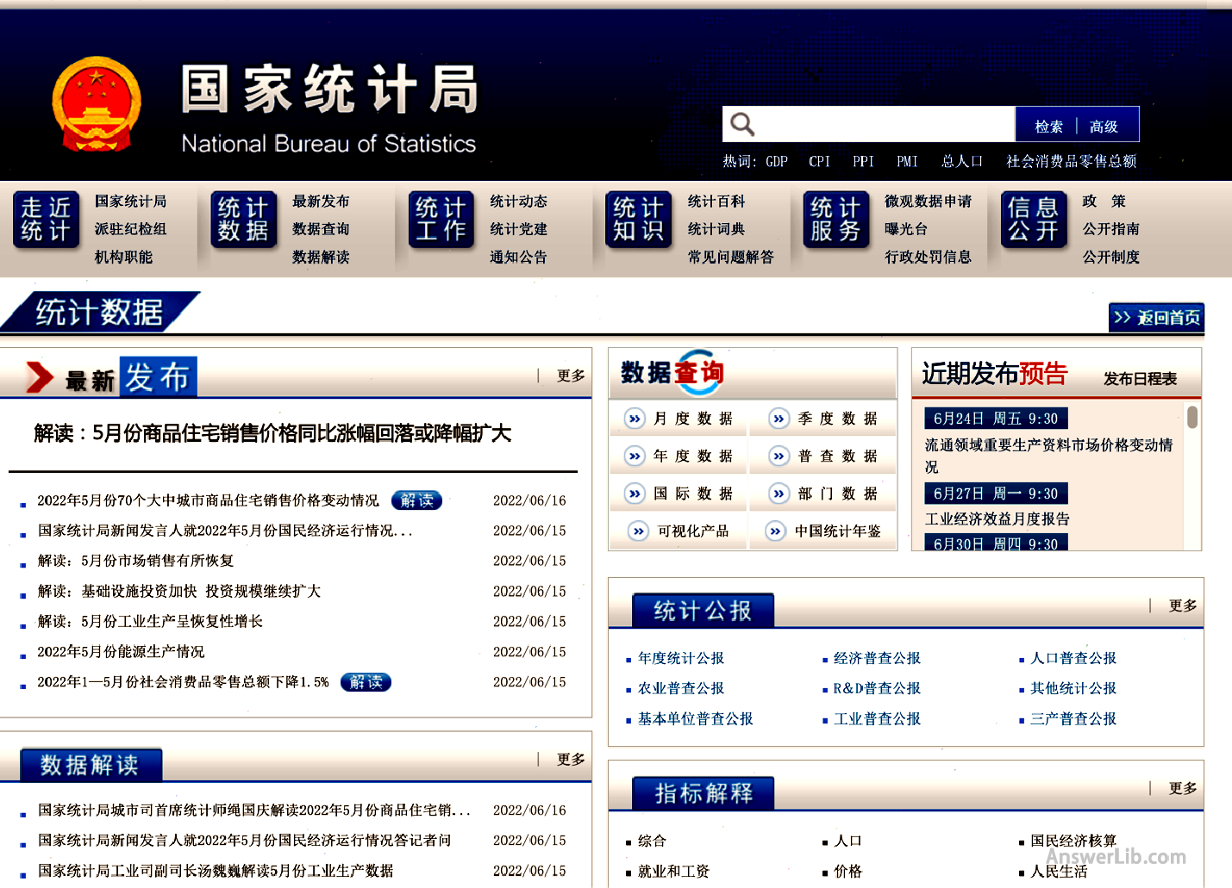
Task: Open headline 解读：5月份商品住宅销售价格 article
Action: point(272,433)
